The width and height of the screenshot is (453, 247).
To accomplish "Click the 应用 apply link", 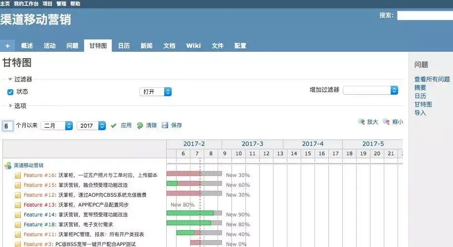I will click(126, 125).
